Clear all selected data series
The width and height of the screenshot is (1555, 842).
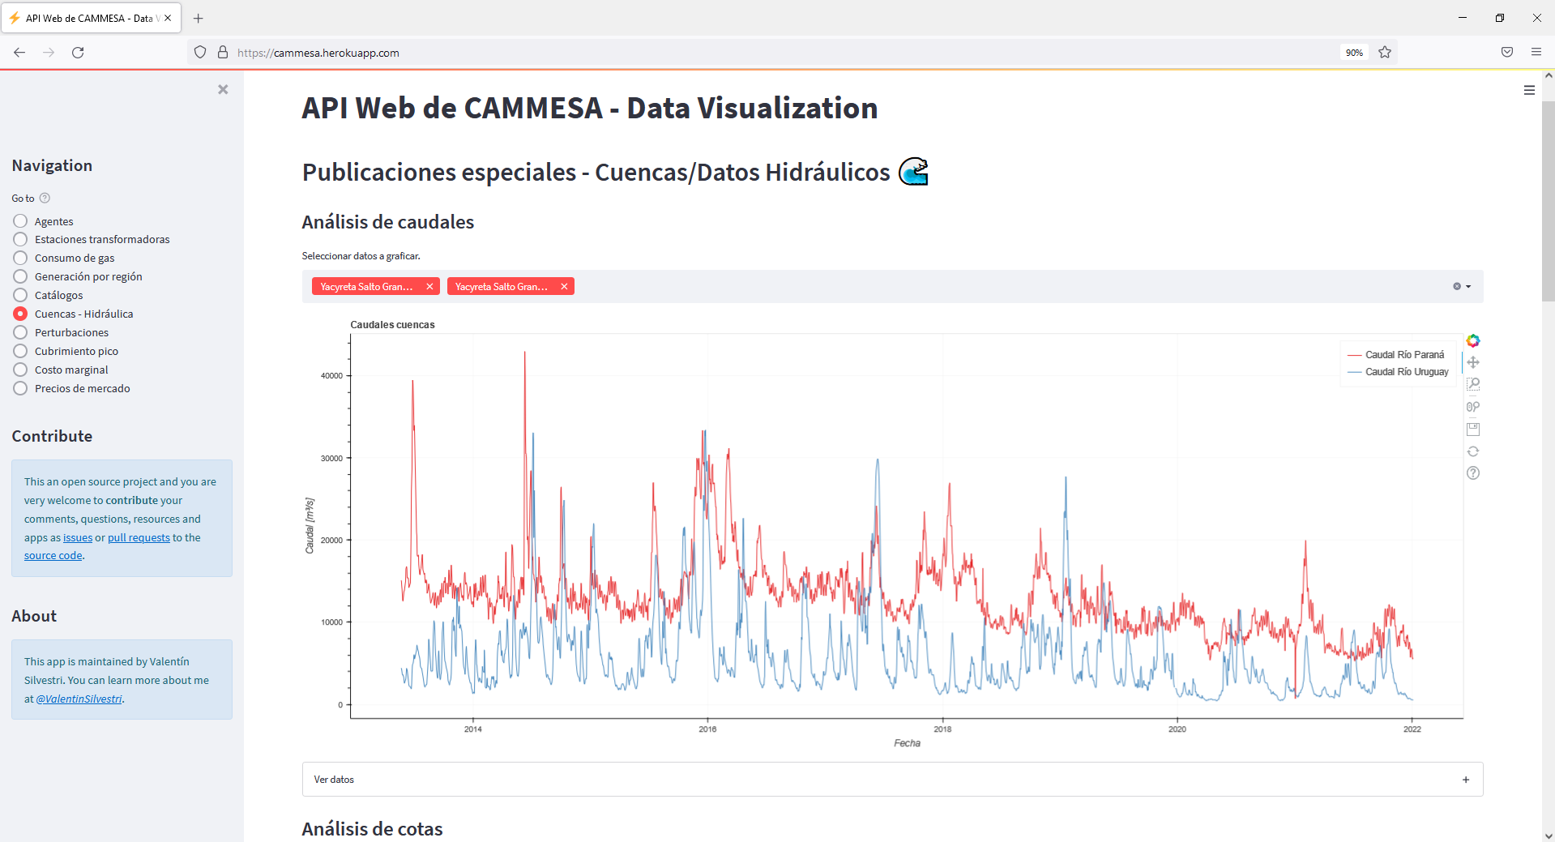pos(1456,287)
